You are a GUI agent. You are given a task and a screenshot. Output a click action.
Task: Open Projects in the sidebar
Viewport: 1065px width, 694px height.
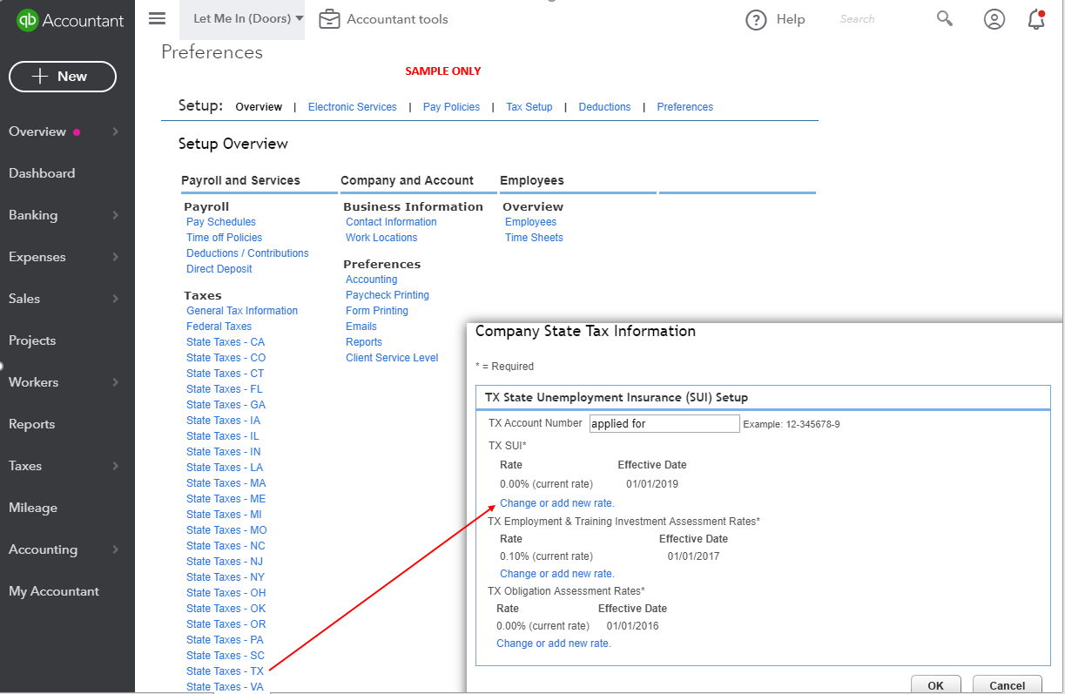[x=32, y=340]
